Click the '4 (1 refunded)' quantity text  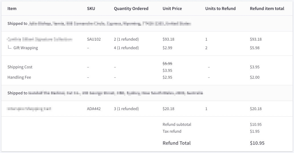(x=126, y=48)
